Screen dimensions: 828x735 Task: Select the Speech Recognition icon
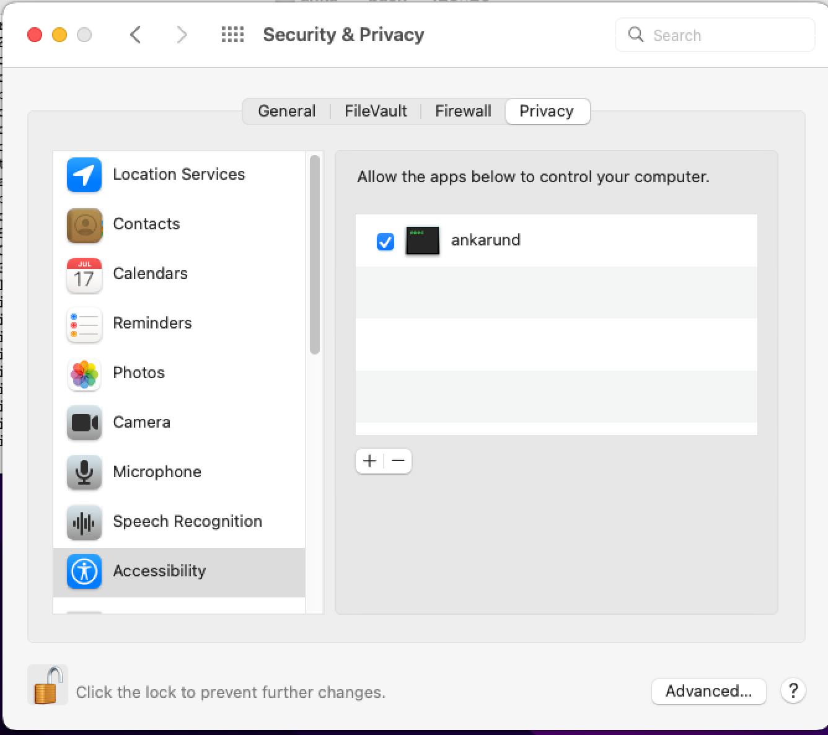tap(84, 522)
